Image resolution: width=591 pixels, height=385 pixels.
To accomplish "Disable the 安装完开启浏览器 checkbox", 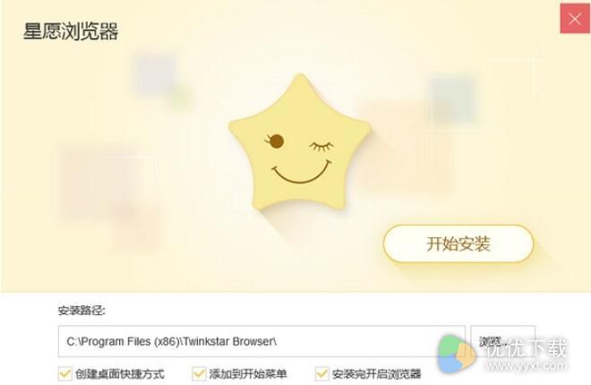I will (321, 373).
